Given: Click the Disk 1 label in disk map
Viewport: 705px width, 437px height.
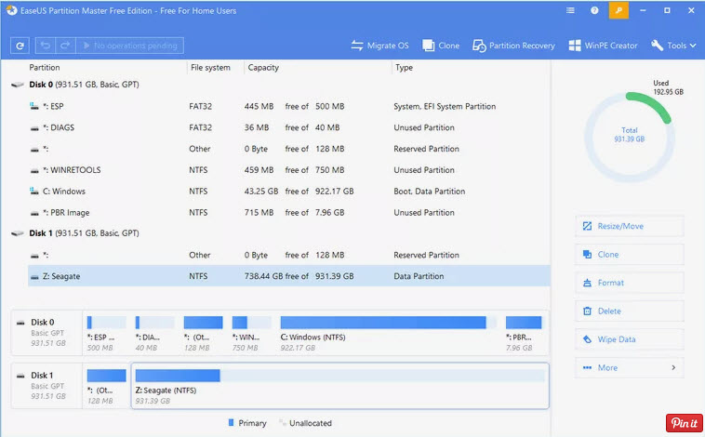Looking at the screenshot, I should pyautogui.click(x=42, y=376).
